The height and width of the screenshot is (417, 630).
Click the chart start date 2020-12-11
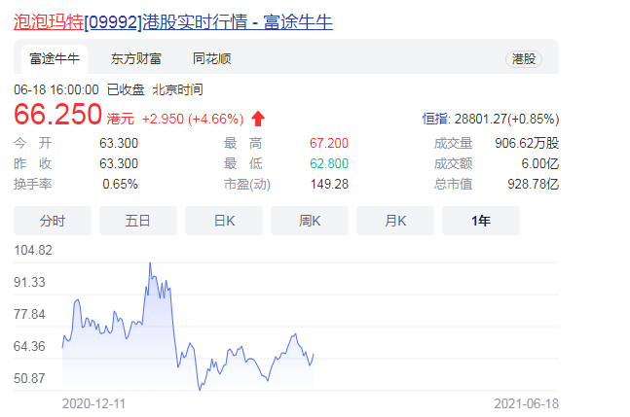(93, 403)
